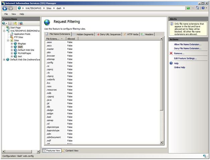Open the dropdown beside the Help toolbar icon
This screenshot has width=210, height=160.
(206, 8)
